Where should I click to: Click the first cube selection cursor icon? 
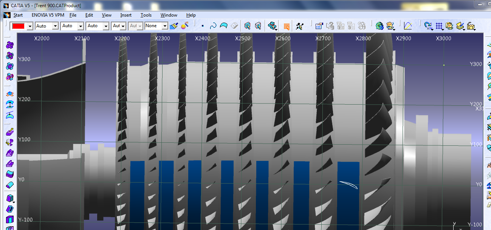[248, 26]
